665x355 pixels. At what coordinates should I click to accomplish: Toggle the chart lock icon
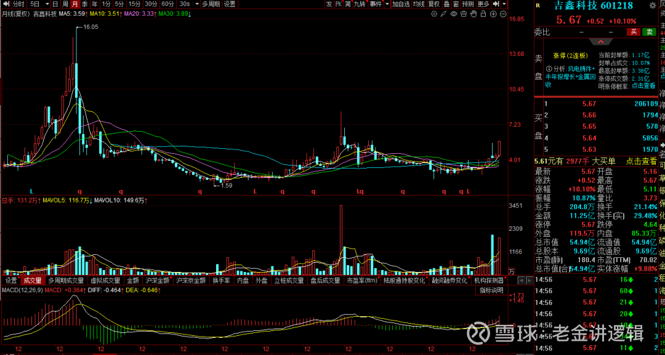[x=483, y=14]
